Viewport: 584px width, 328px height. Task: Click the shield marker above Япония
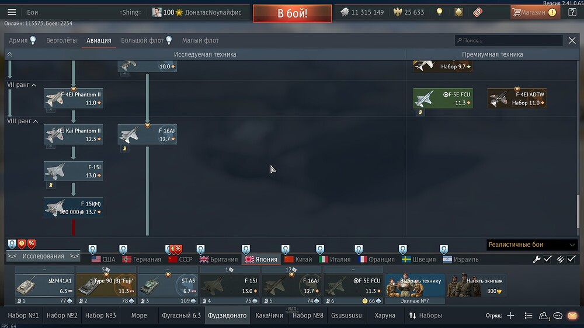pyautogui.click(x=246, y=249)
